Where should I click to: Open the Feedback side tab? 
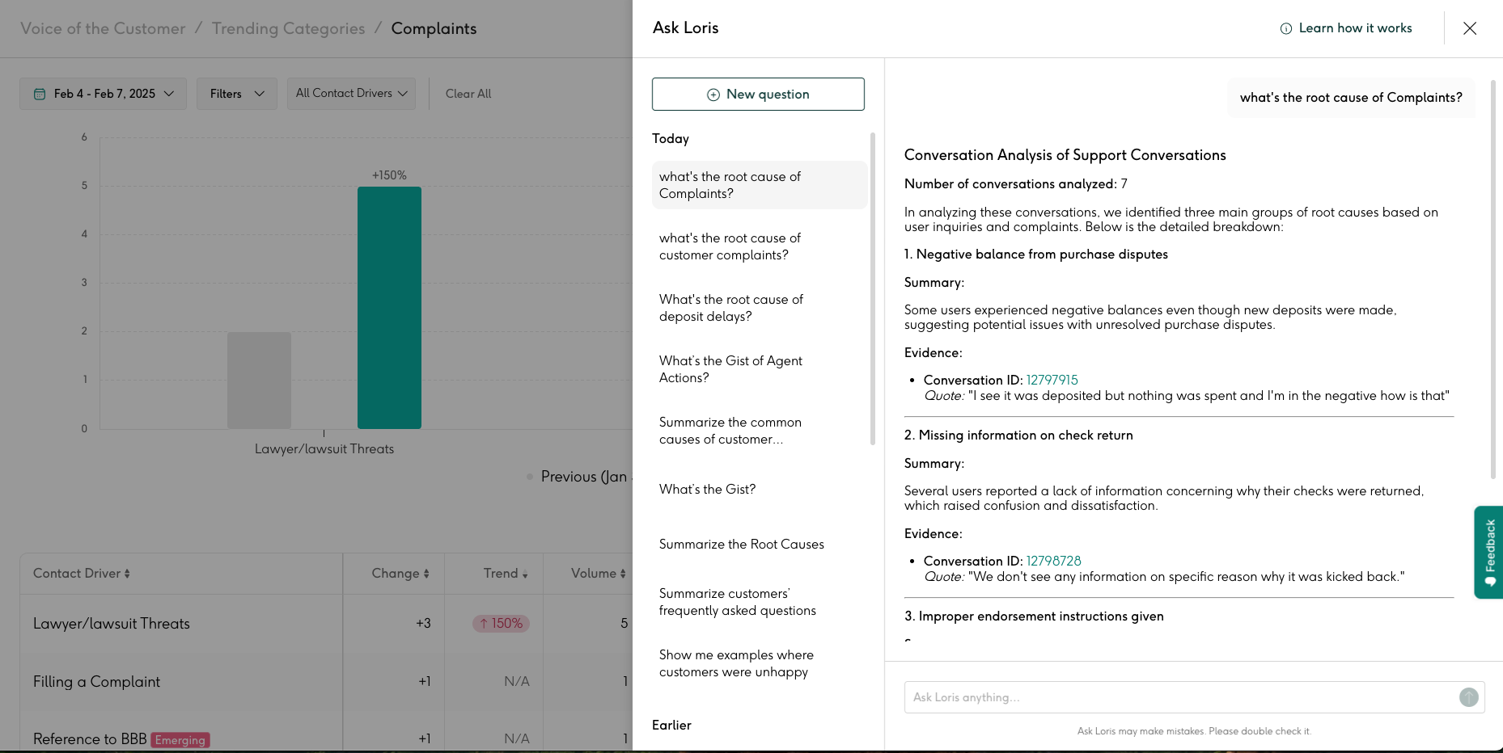pyautogui.click(x=1488, y=553)
